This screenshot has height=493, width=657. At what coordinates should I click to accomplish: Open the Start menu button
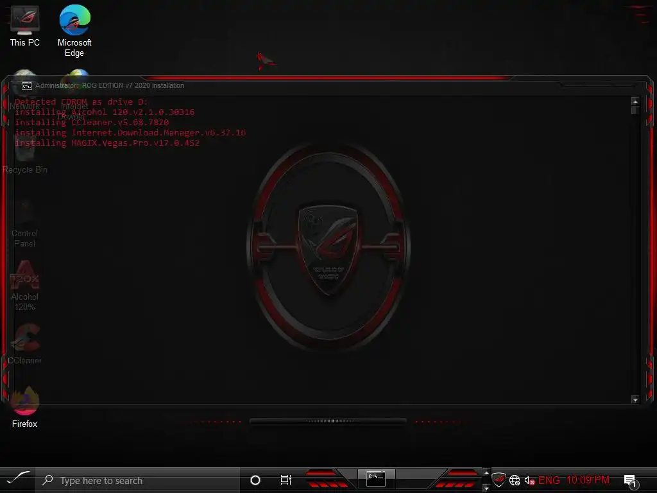pos(17,480)
